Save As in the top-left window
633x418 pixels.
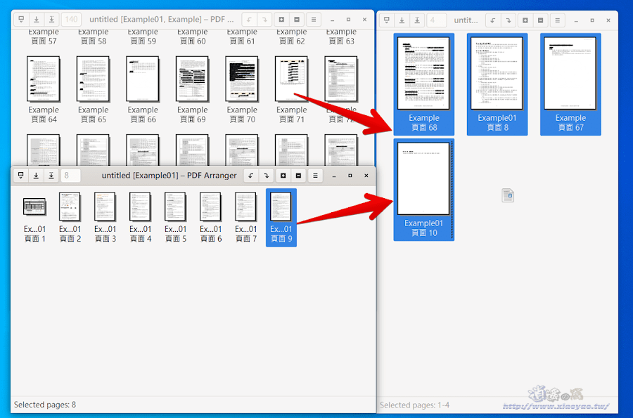53,20
